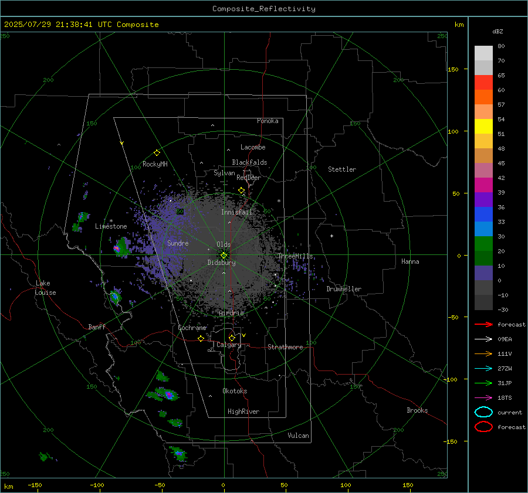This screenshot has height=493, width=528.
Task: Click the Strathmore city label
Action: tap(285, 347)
